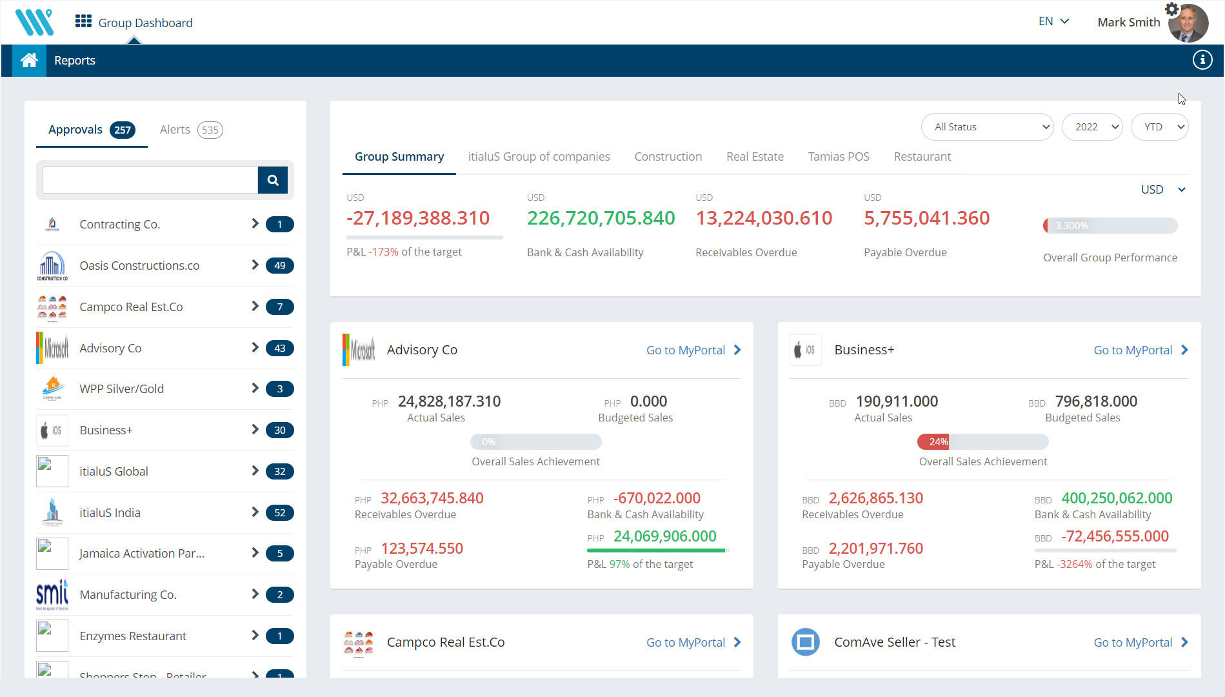The image size is (1225, 697).
Task: Click Go to MyPortal for Advisory Co
Action: pyautogui.click(x=693, y=350)
